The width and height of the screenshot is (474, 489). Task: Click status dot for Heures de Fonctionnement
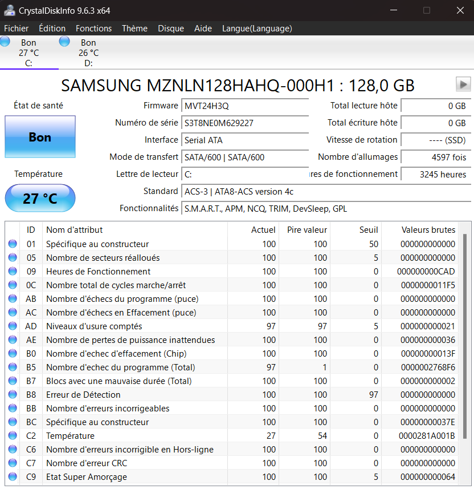(x=13, y=271)
